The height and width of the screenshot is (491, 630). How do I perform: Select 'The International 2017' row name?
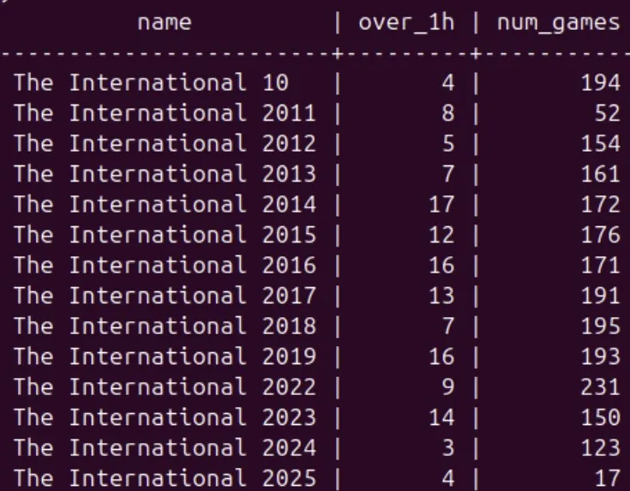coord(165,296)
